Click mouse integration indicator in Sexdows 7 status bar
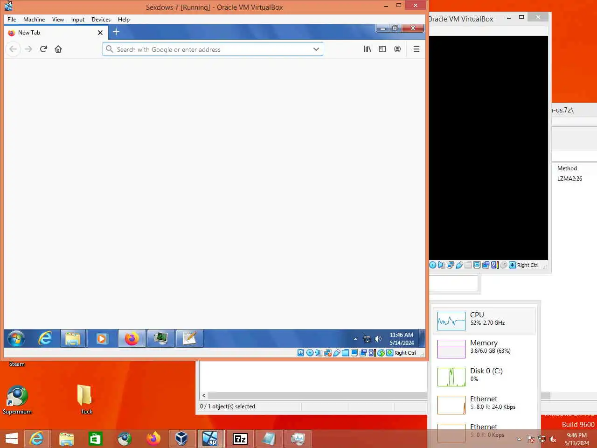 click(381, 353)
